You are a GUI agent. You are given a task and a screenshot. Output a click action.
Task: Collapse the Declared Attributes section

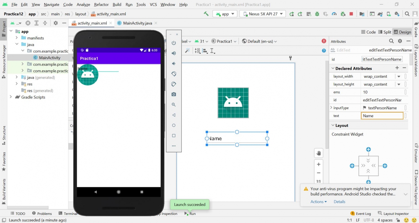point(333,68)
